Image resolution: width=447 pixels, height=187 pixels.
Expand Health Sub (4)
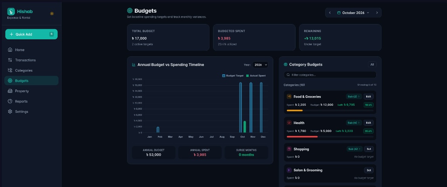pyautogui.click(x=354, y=123)
